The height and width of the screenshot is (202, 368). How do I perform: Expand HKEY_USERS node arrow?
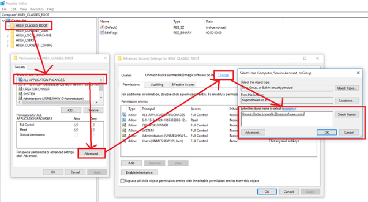coord(8,41)
